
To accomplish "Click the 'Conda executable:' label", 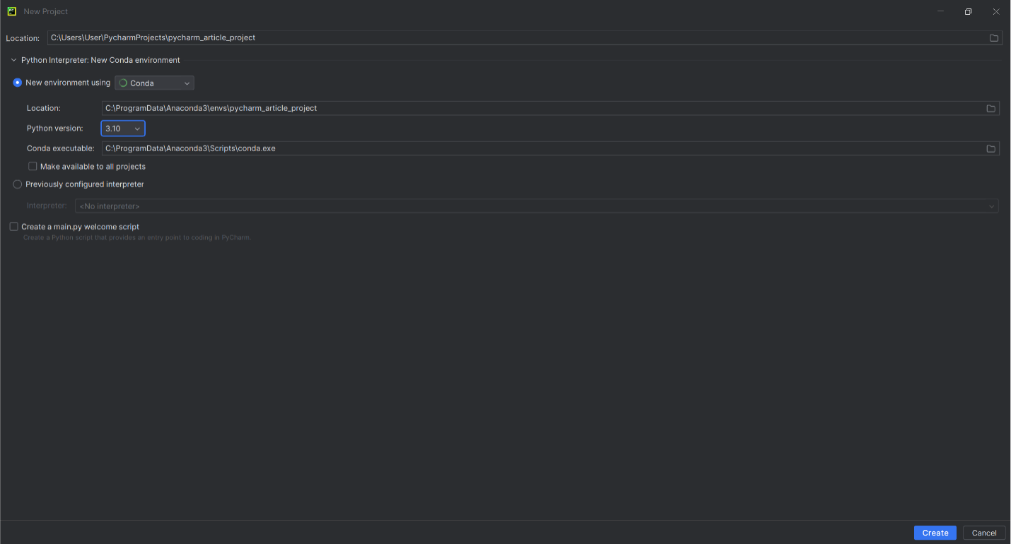I will coord(61,148).
